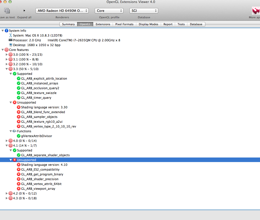
Task: Click the Functions OpenGL icon
Action: click(x=15, y=131)
